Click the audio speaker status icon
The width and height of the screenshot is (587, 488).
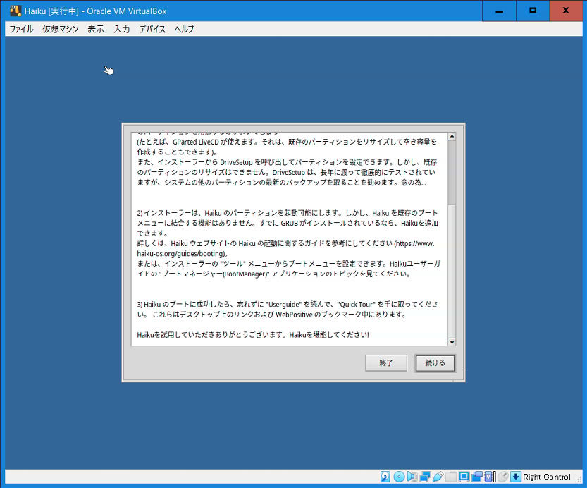pos(412,477)
